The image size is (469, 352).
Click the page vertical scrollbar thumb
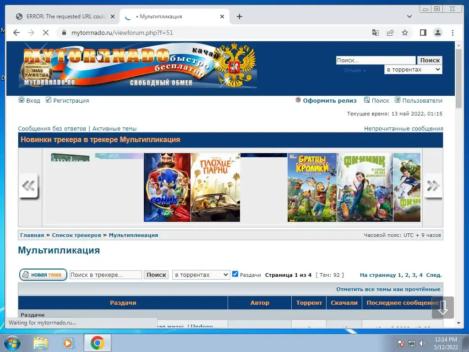(458, 78)
